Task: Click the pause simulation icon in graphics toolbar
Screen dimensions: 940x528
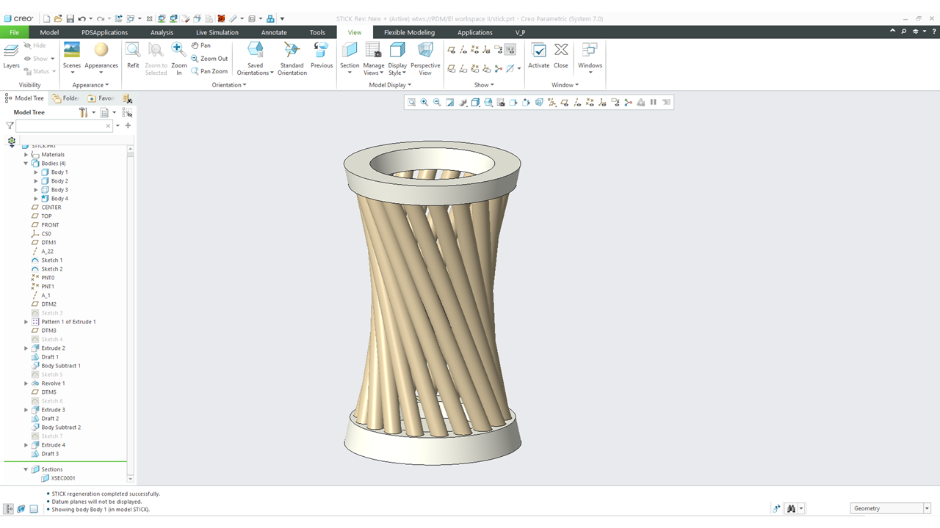Action: click(x=653, y=103)
